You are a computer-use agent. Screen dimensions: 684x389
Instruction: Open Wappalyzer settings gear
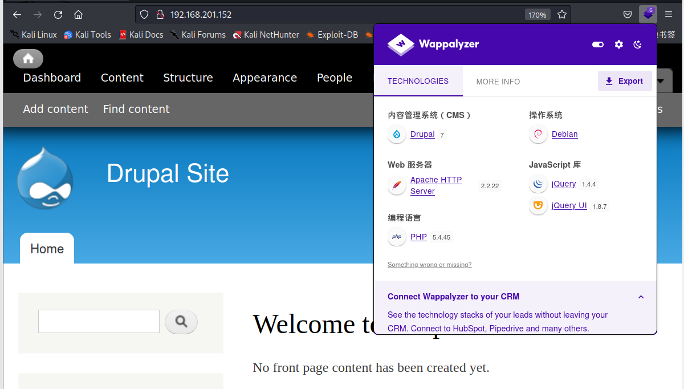[619, 44]
